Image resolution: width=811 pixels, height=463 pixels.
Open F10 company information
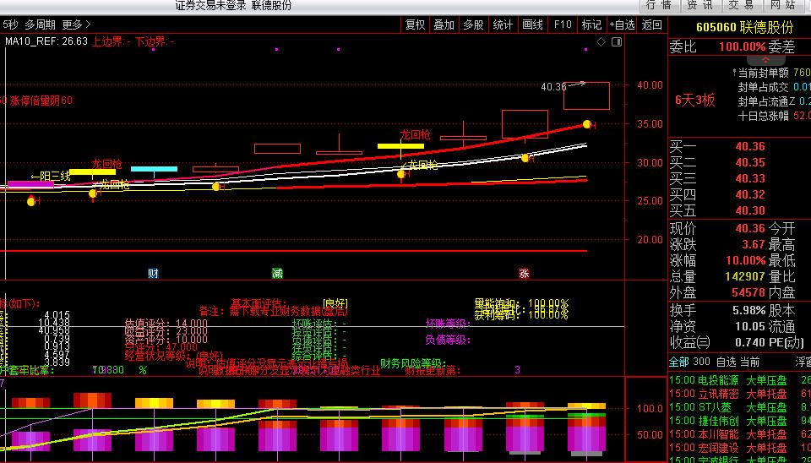click(x=562, y=25)
